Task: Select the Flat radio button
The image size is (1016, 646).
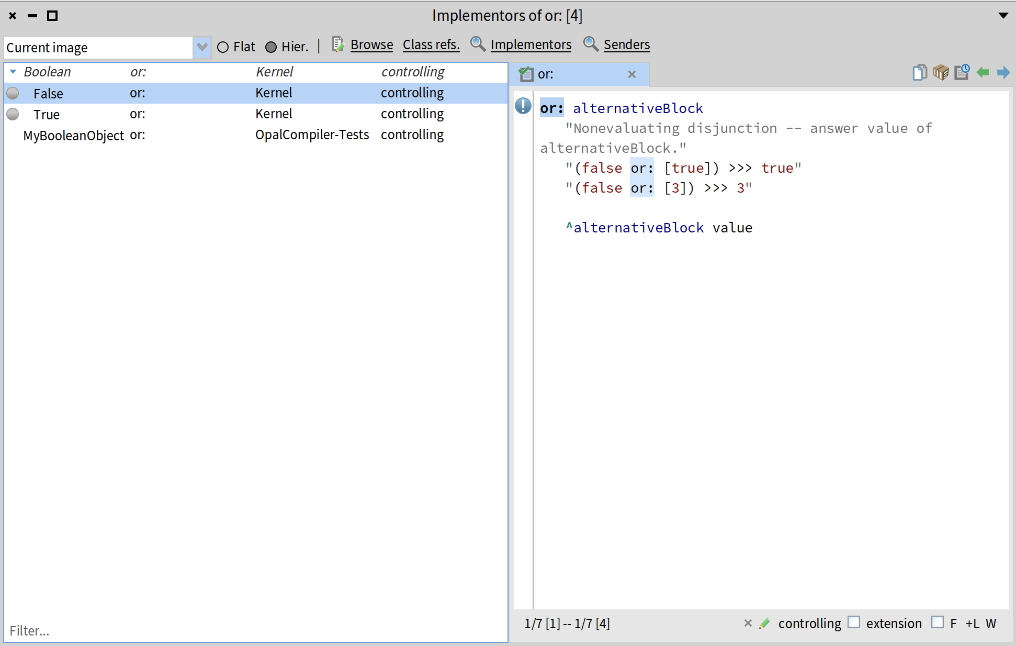Action: pyautogui.click(x=223, y=47)
